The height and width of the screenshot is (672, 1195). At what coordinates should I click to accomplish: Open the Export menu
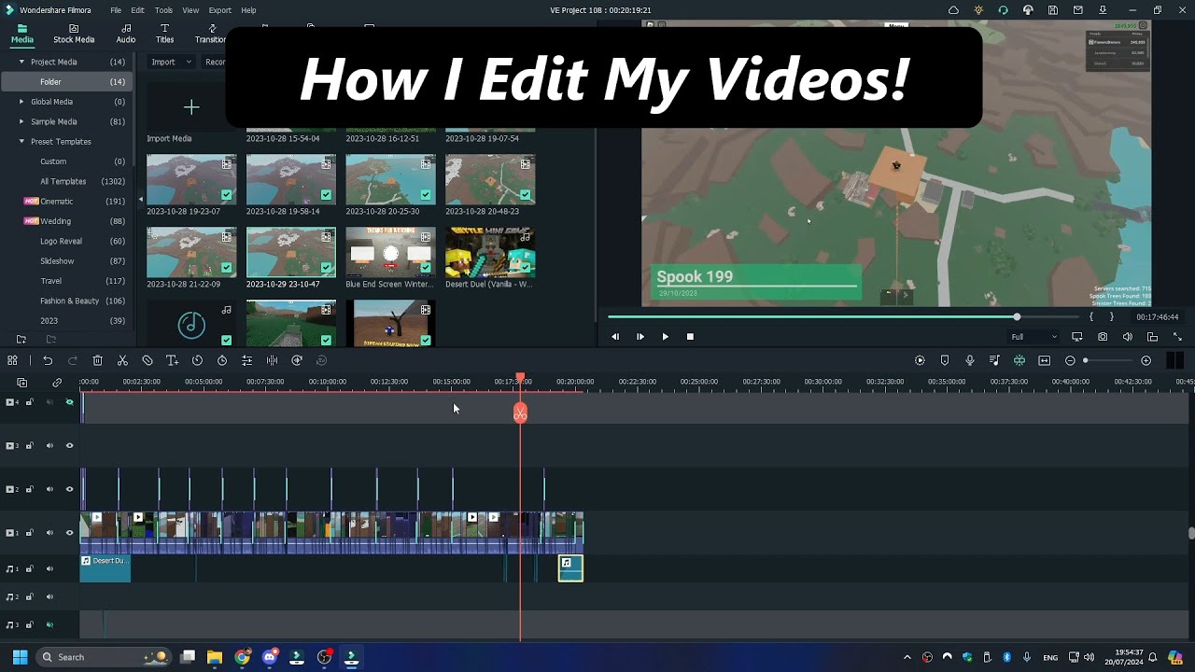[x=220, y=10]
